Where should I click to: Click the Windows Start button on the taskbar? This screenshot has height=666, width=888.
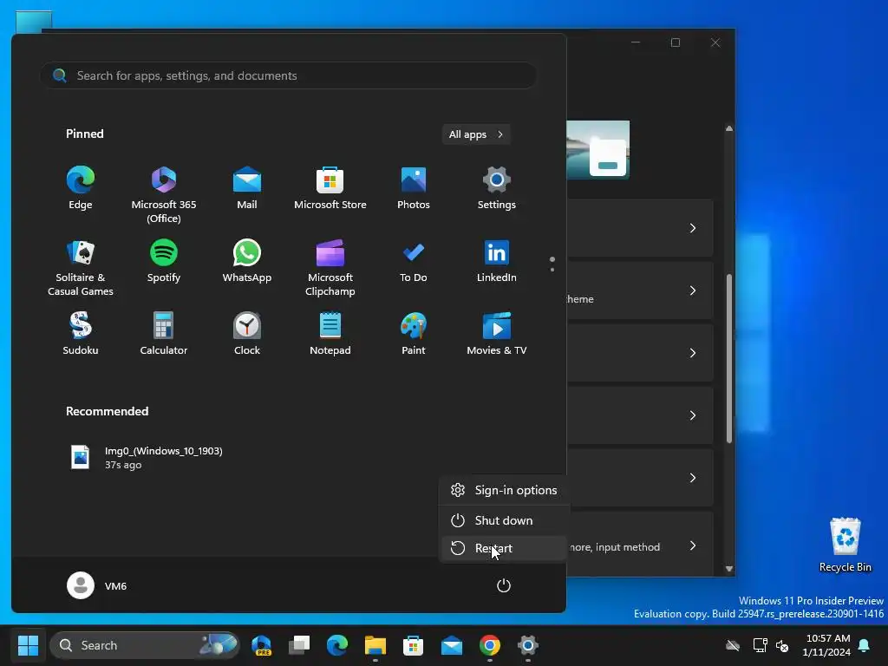[28, 645]
